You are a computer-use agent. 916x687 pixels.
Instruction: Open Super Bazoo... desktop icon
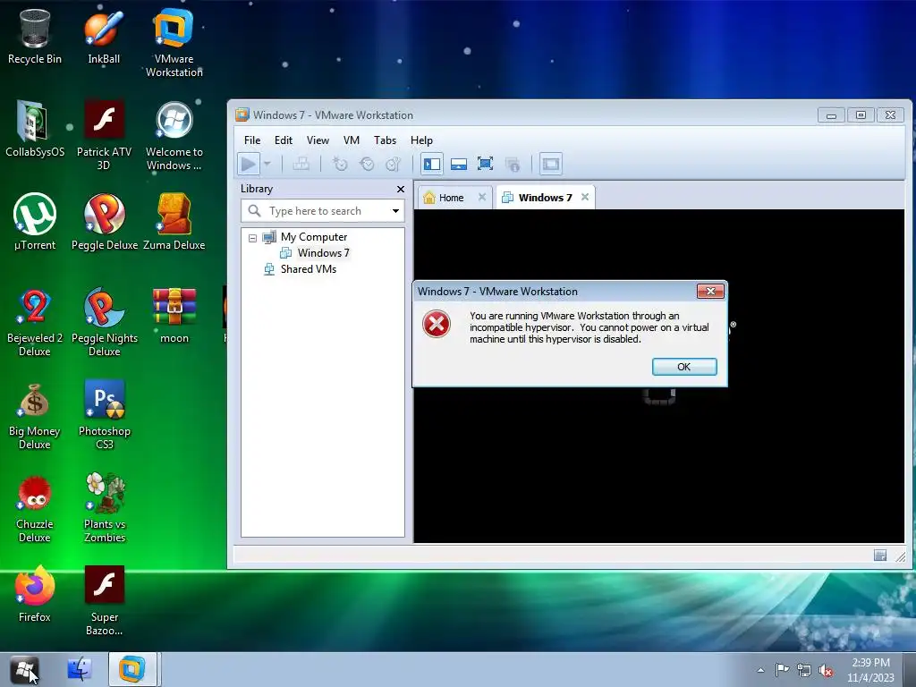[x=105, y=600]
